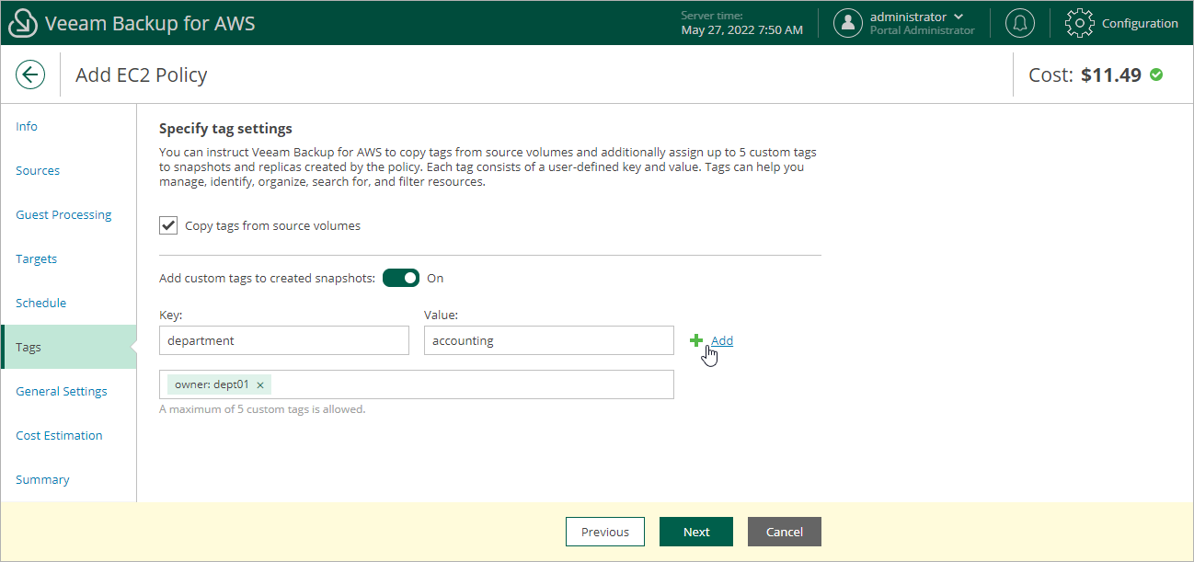
Task: Click the Add EC2 Policy title
Action: pyautogui.click(x=142, y=75)
